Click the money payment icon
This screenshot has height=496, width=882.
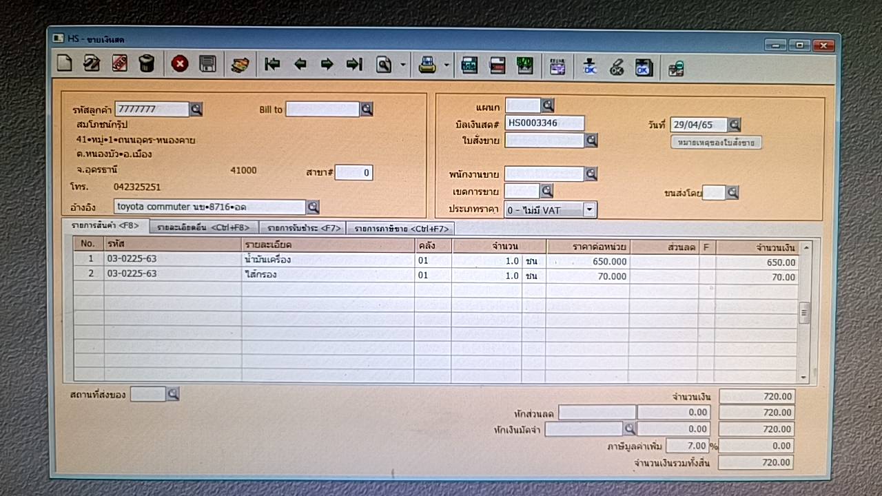tap(239, 65)
